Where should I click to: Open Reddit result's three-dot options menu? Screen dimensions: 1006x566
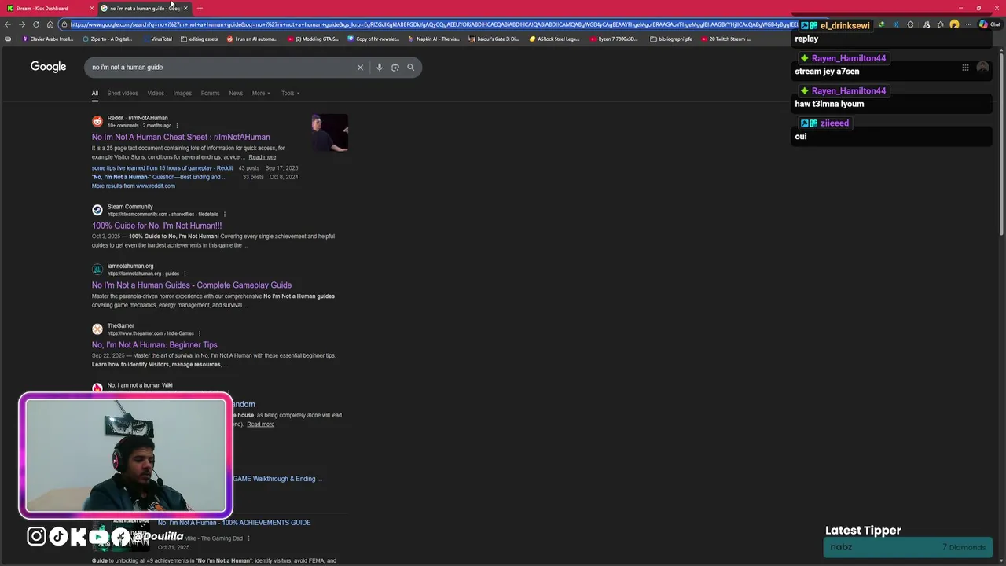click(177, 126)
